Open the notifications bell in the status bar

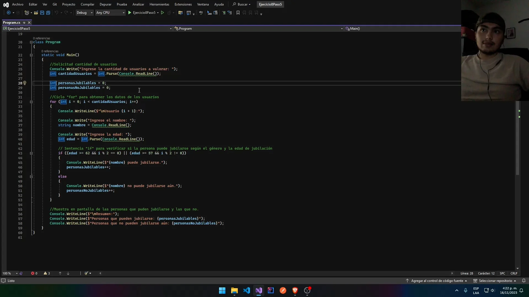524,281
